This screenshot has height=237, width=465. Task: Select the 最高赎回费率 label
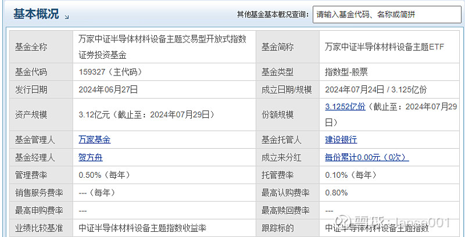[285, 211]
